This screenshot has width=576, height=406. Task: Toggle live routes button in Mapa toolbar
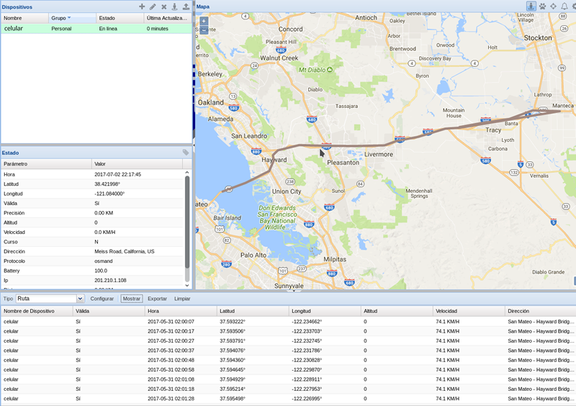coord(531,6)
